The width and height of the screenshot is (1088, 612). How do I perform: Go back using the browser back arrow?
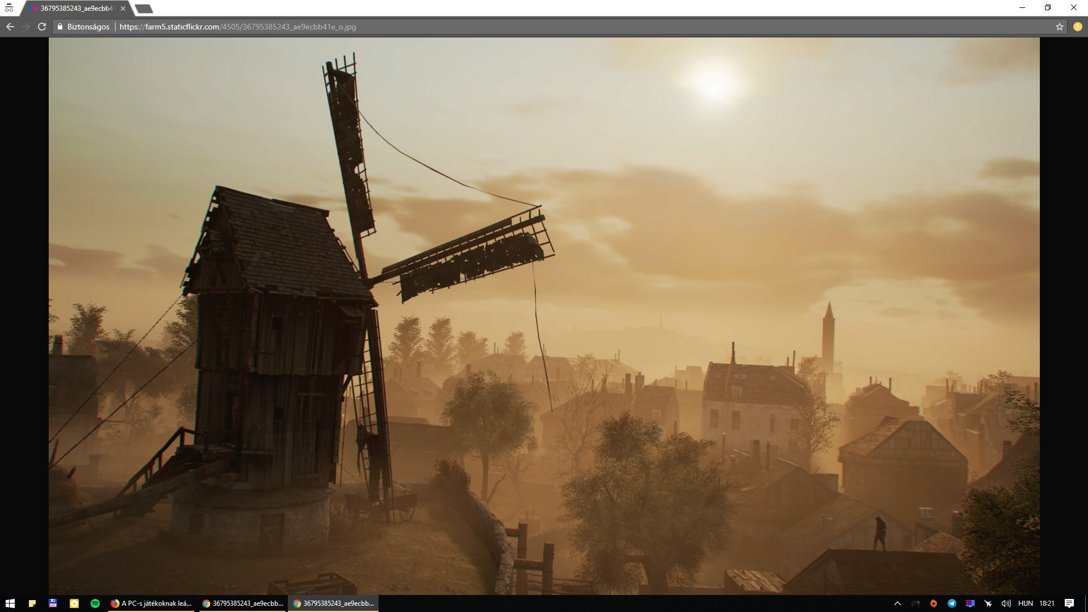tap(10, 27)
